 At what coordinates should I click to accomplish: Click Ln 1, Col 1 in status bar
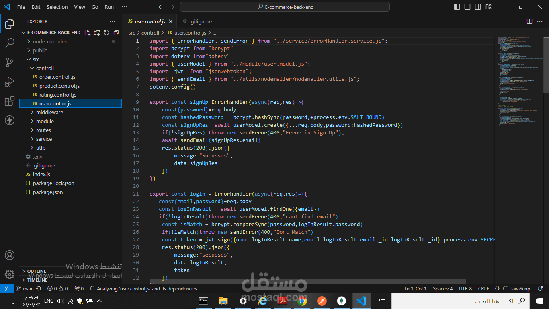tap(416, 288)
